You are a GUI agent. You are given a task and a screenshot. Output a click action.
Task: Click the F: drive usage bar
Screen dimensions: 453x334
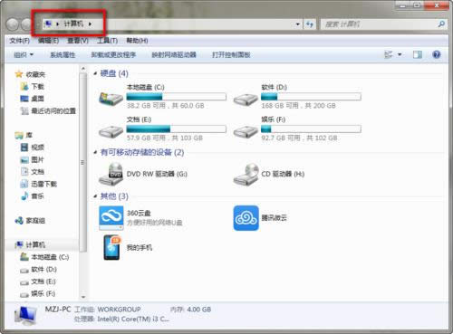[x=311, y=129]
